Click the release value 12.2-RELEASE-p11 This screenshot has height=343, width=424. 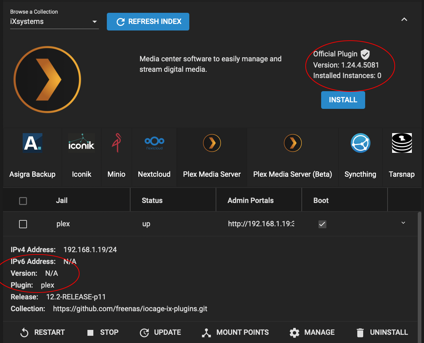[76, 297]
